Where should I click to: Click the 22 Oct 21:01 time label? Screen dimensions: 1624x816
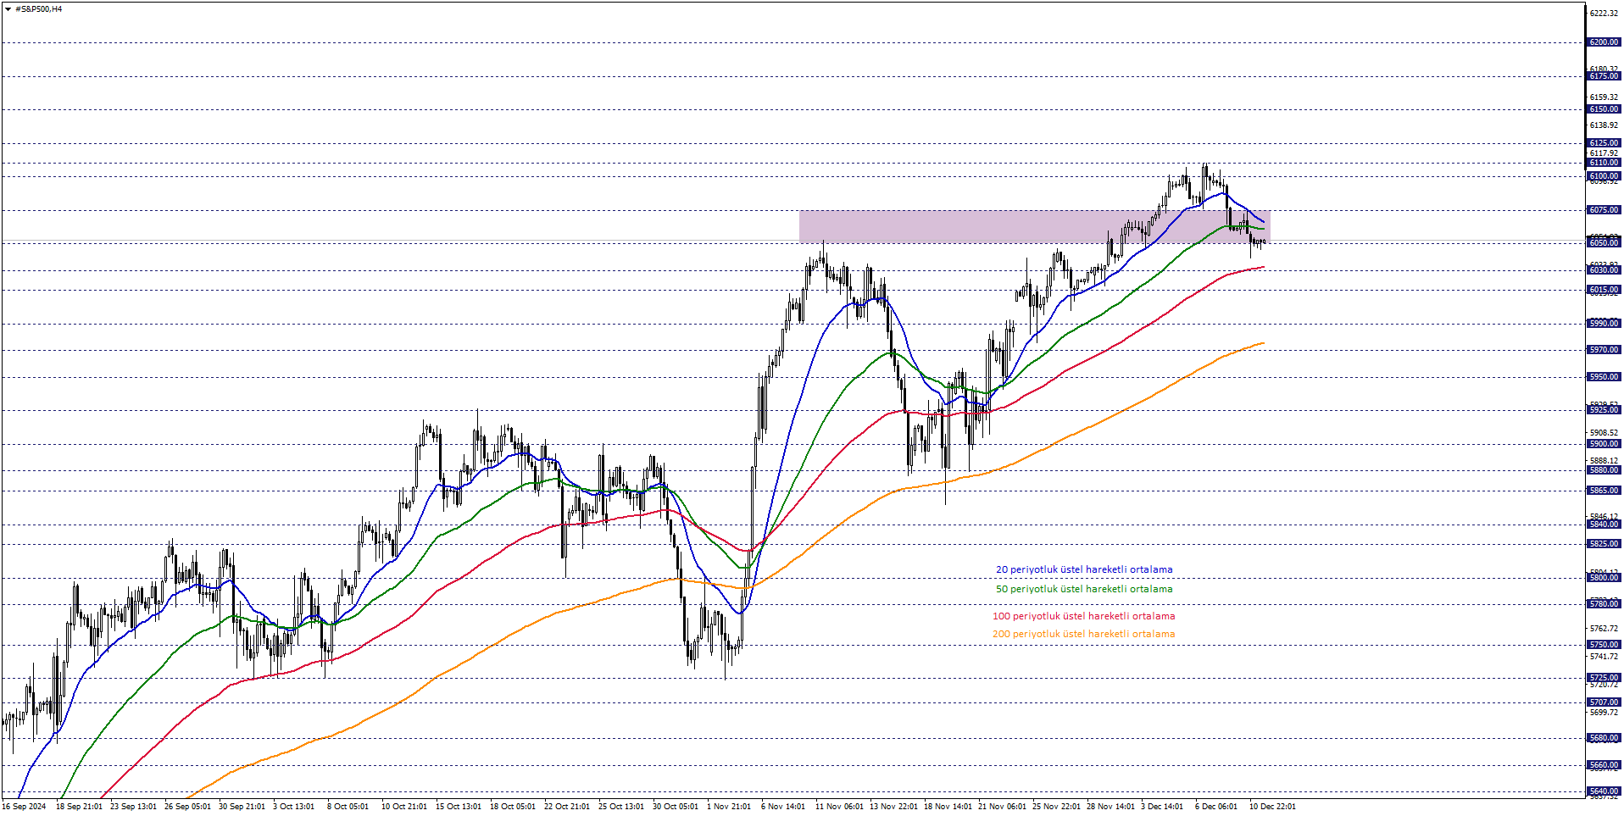point(567,807)
